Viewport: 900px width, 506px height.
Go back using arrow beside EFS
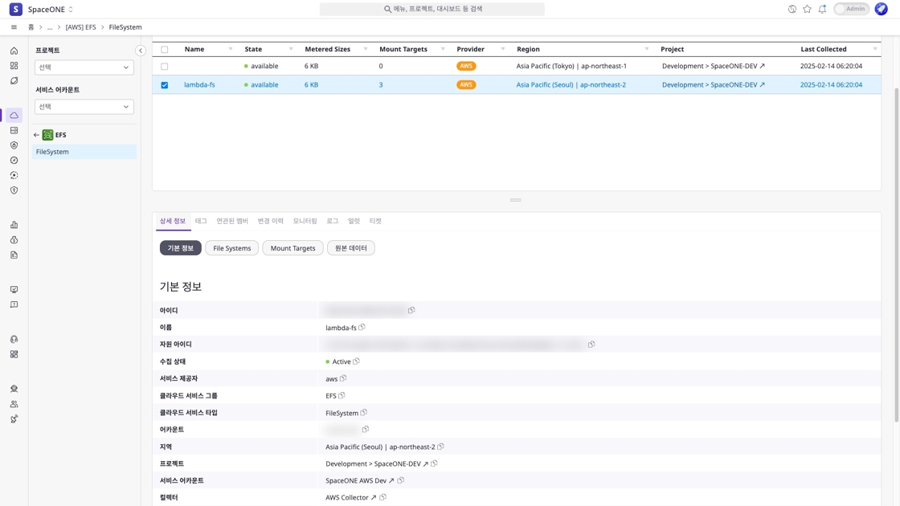[x=36, y=135]
